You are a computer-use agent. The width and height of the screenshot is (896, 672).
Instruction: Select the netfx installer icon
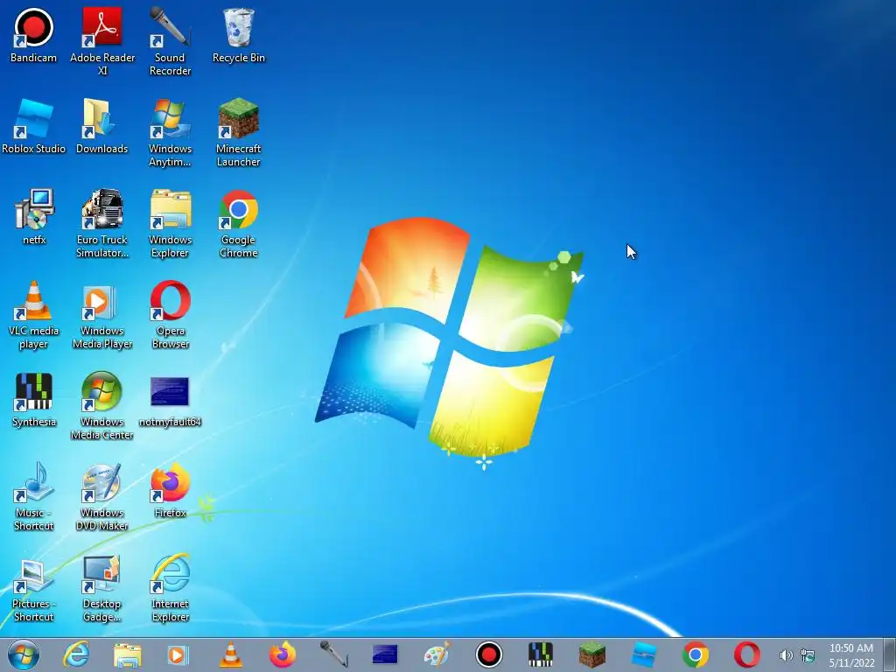point(34,217)
